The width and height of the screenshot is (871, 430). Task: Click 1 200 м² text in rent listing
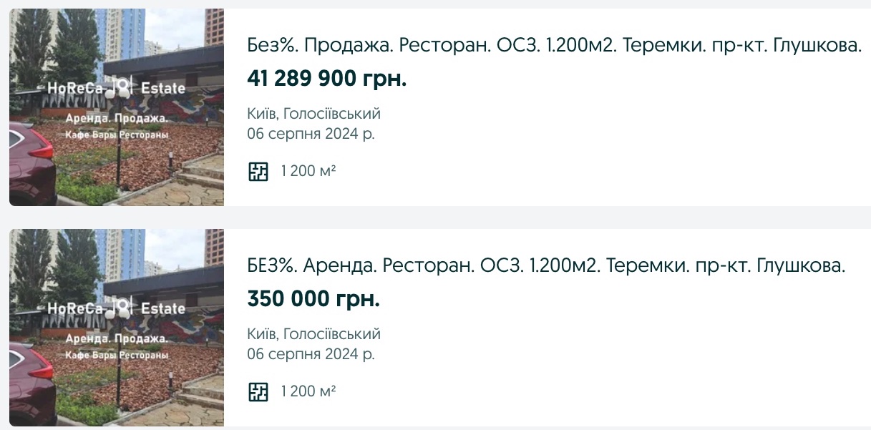pos(308,391)
